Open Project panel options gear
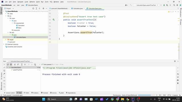The image size is (182, 102). pyautogui.click(x=43, y=8)
